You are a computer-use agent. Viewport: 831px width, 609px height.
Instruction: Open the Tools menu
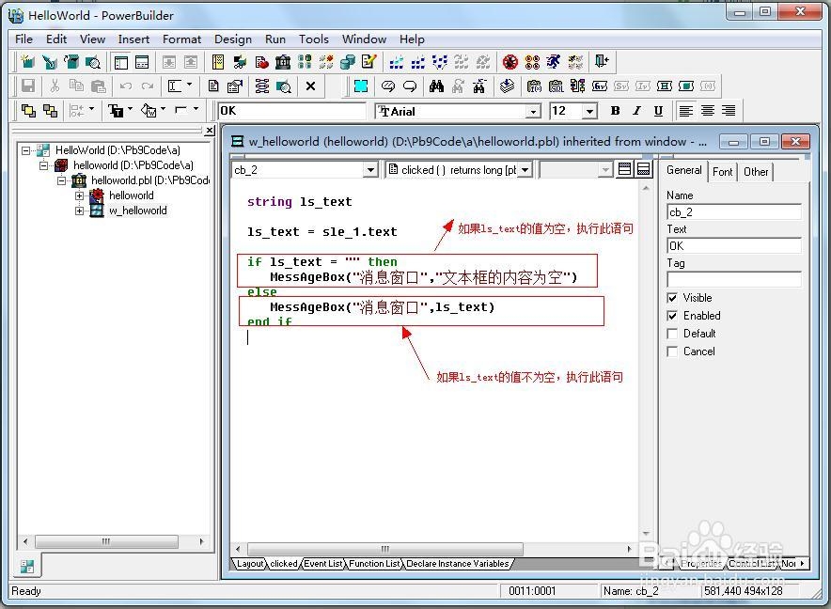click(314, 39)
